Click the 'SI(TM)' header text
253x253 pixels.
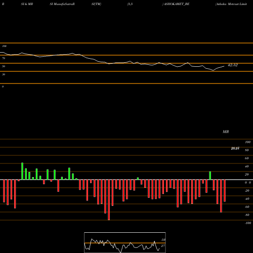(x=96, y=4)
